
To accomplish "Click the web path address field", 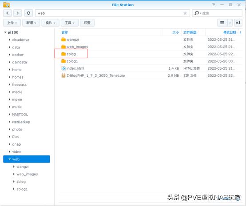I will click(x=112, y=13).
